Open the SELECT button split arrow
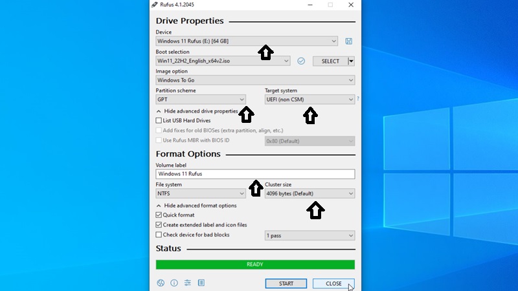This screenshot has width=518, height=291. (352, 61)
